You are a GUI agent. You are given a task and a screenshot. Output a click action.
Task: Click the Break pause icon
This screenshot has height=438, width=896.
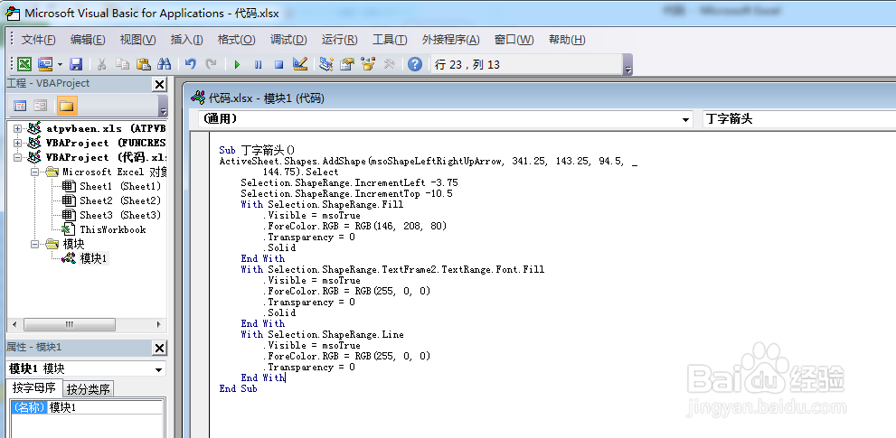tap(259, 64)
